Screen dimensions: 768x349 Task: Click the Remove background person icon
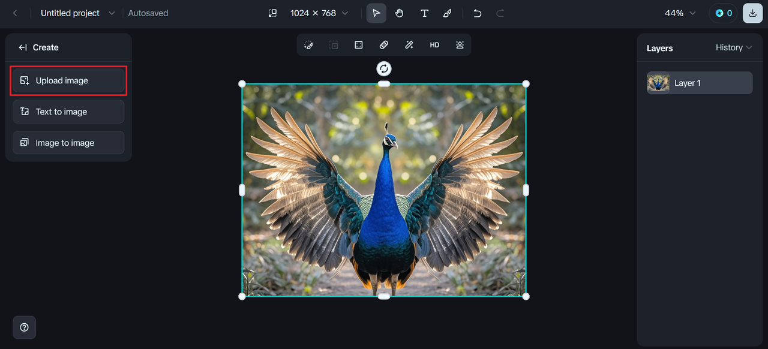pyautogui.click(x=460, y=45)
